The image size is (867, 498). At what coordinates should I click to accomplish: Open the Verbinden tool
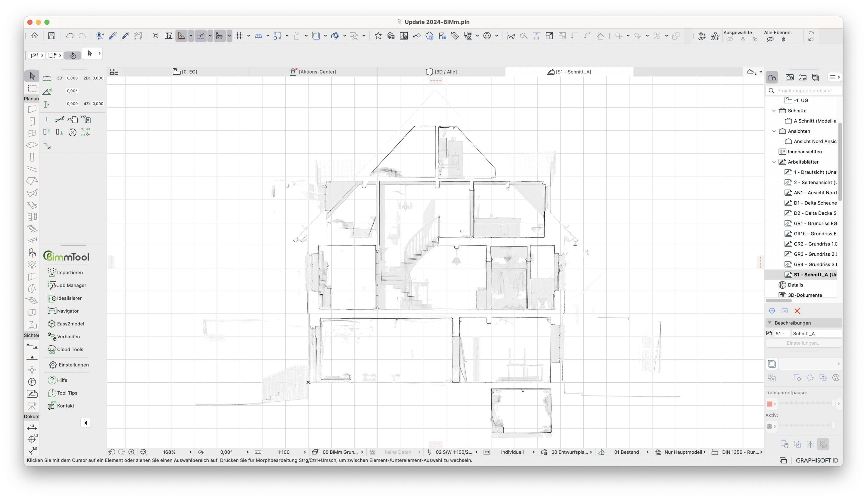[x=64, y=337]
